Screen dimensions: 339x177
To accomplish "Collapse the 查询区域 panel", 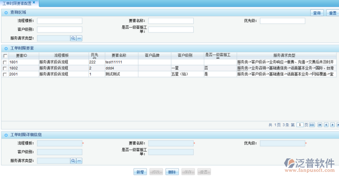I will (6, 13).
